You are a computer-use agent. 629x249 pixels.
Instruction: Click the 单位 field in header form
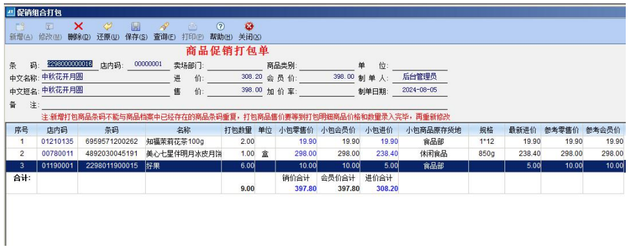419,65
